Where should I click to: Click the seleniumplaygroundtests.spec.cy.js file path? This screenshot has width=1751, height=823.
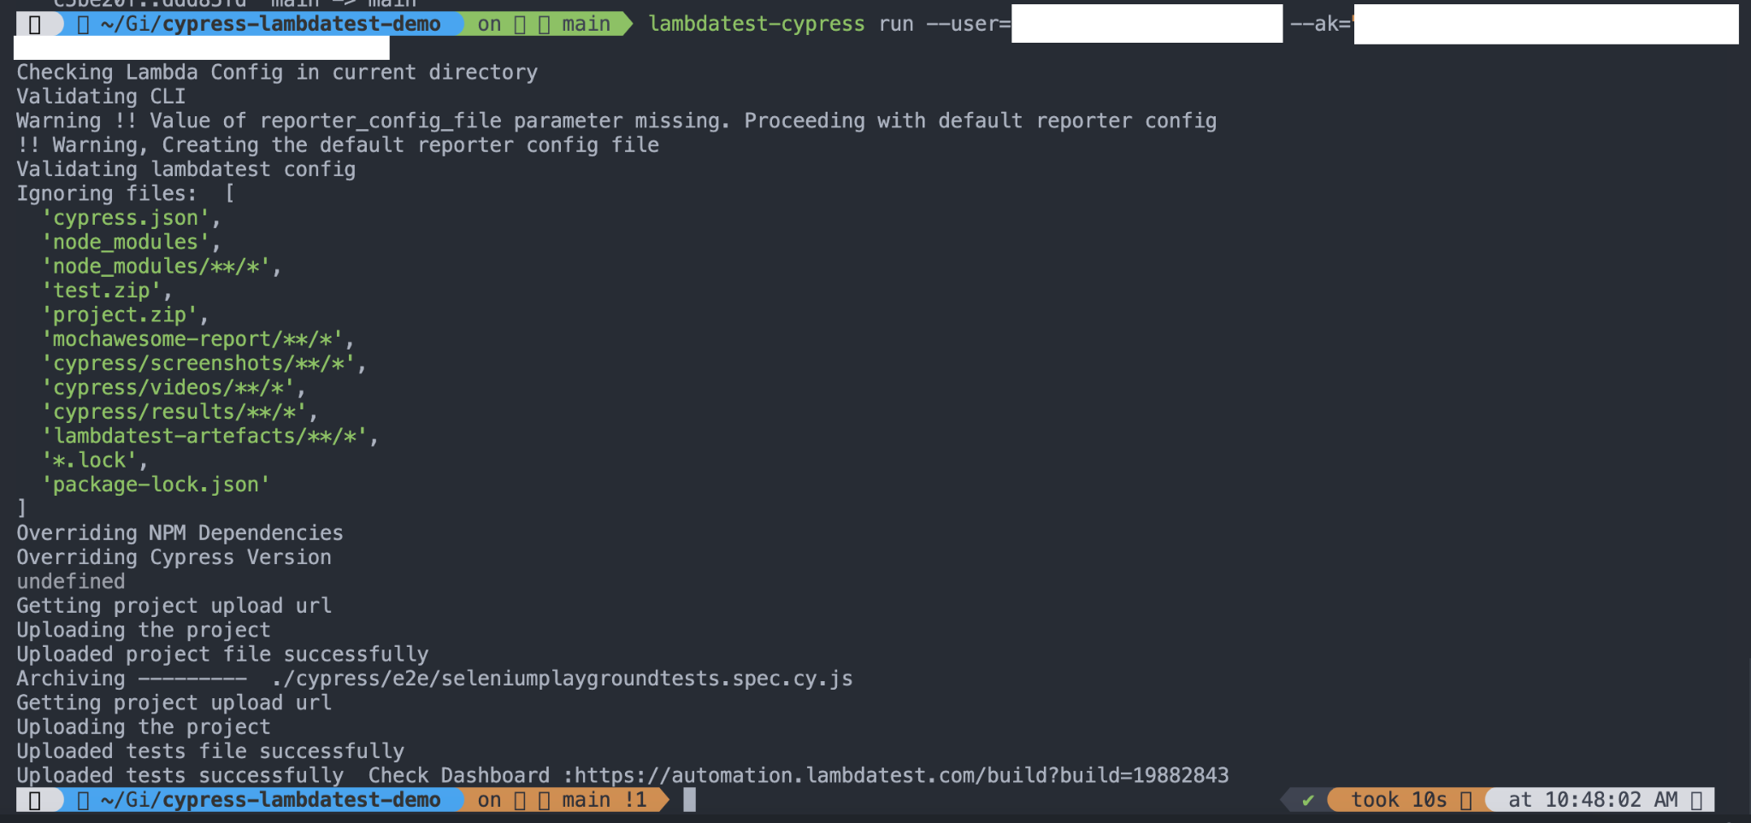point(562,679)
